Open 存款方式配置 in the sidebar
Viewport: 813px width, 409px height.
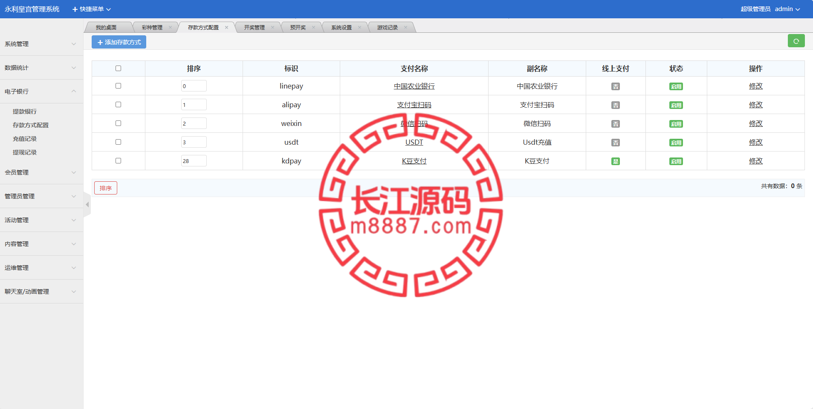(31, 125)
